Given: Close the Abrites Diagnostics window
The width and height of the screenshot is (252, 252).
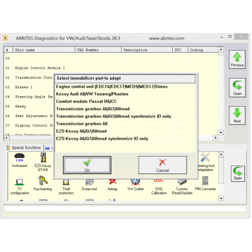Looking at the screenshot, I should (241, 37).
